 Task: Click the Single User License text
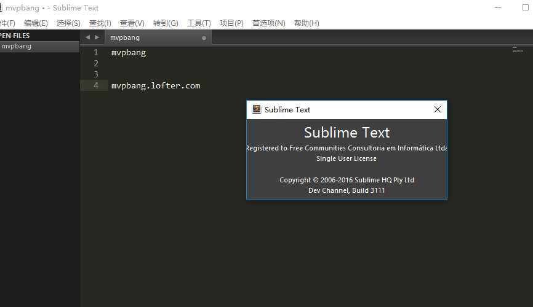347,159
